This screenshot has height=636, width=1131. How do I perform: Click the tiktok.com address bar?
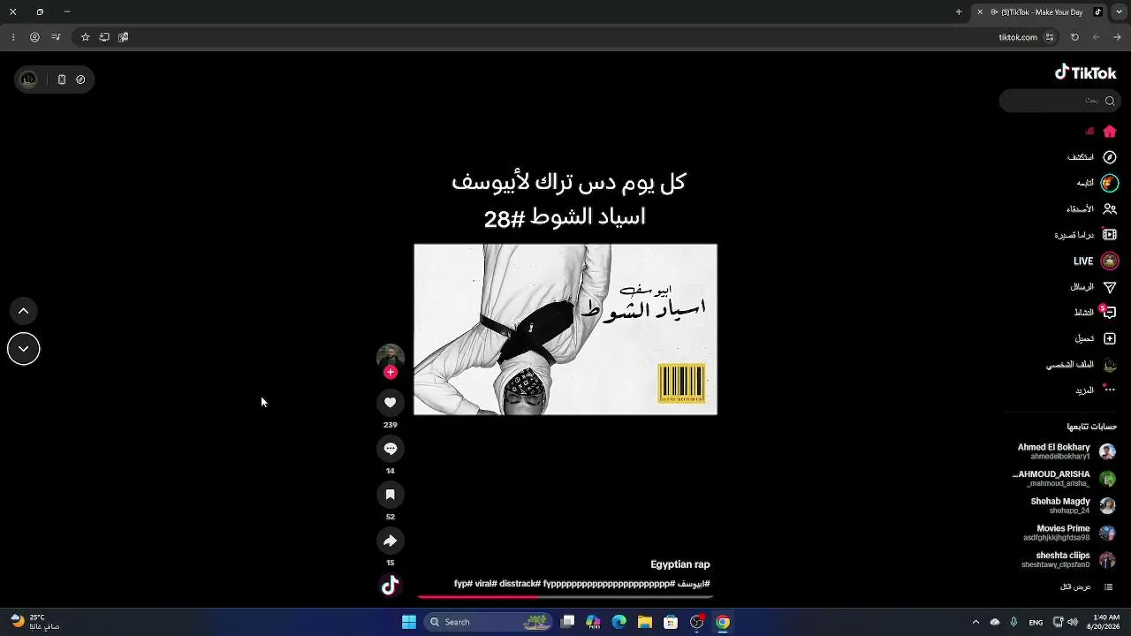pyautogui.click(x=565, y=37)
